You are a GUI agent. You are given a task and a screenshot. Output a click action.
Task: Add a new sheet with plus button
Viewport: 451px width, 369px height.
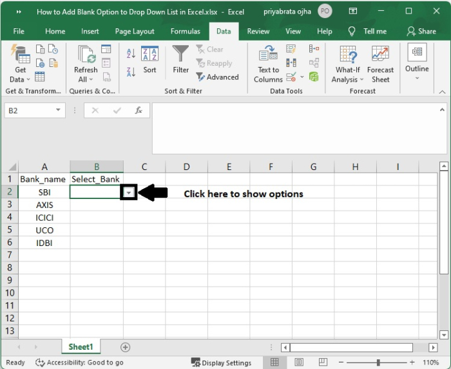click(x=125, y=347)
